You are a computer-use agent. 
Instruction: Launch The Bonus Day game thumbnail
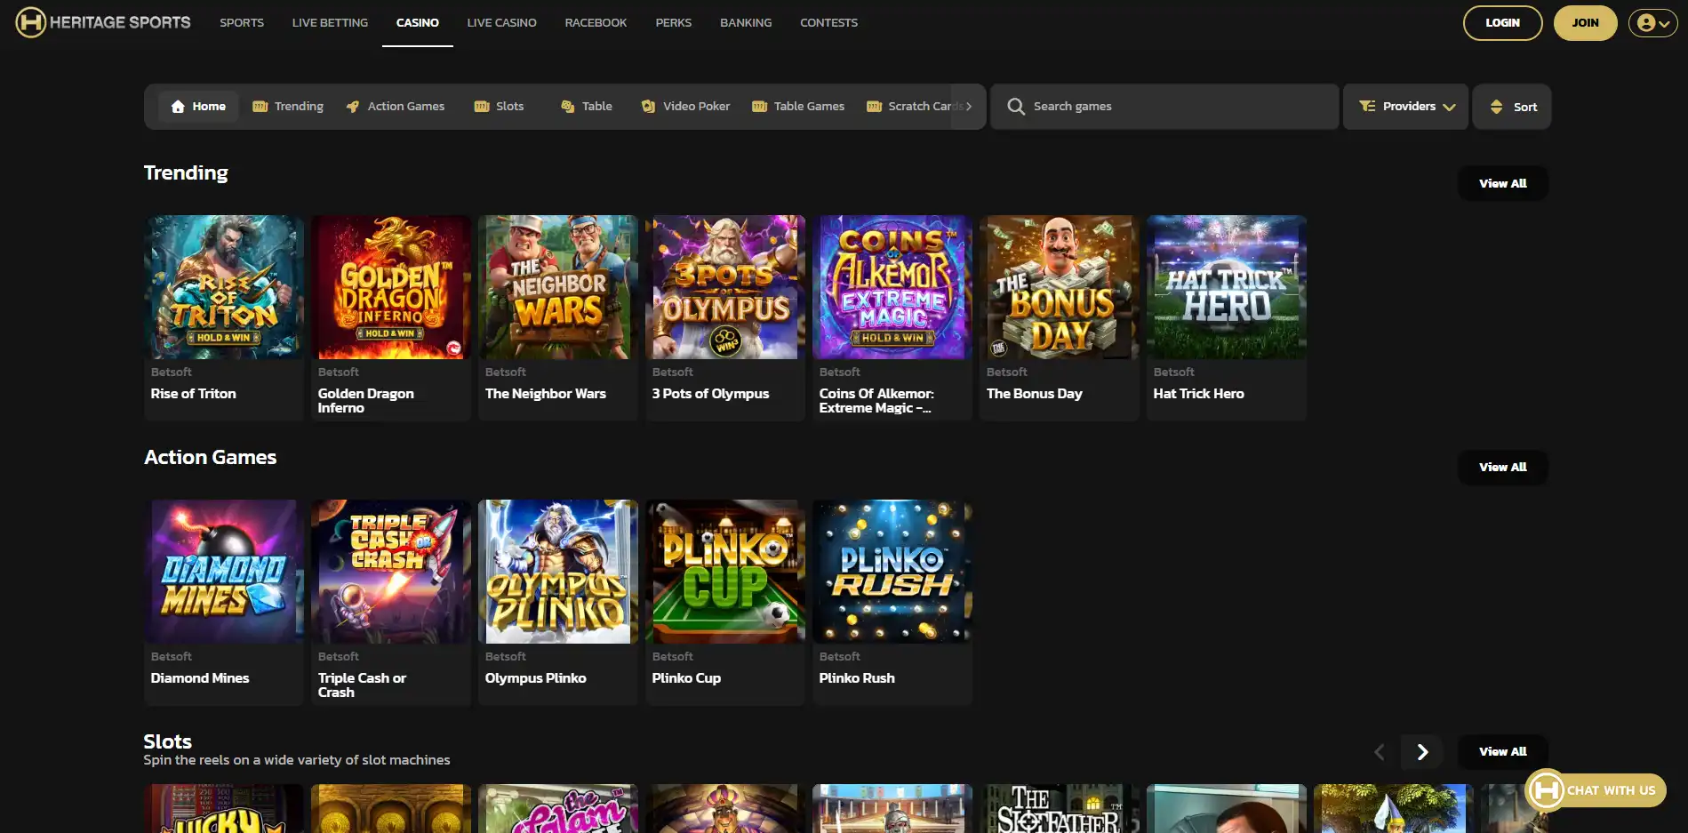coord(1060,287)
